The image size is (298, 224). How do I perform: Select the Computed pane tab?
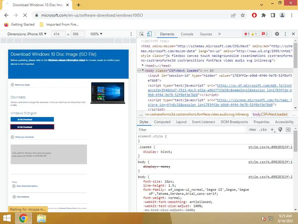tap(162, 122)
